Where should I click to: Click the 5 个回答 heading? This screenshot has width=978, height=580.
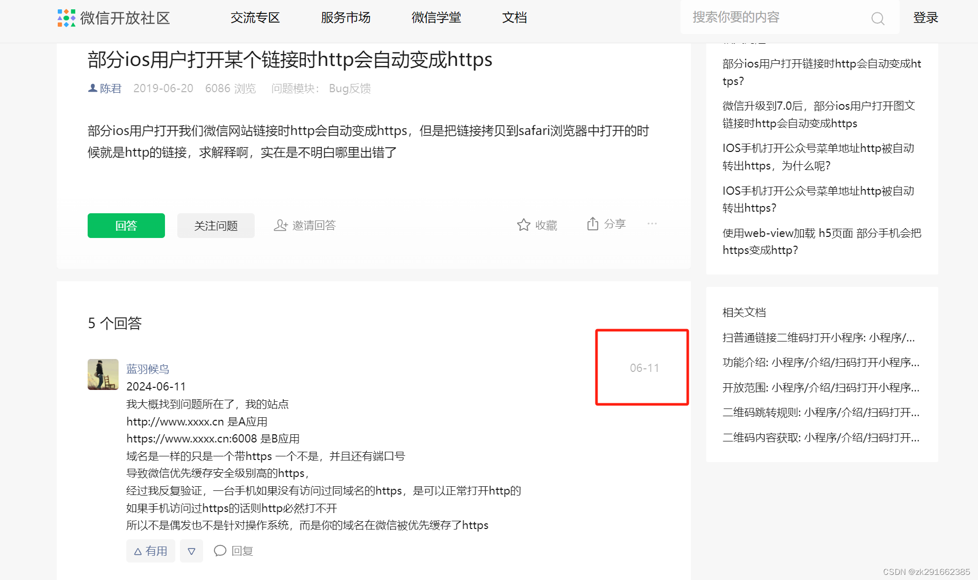[x=114, y=323]
